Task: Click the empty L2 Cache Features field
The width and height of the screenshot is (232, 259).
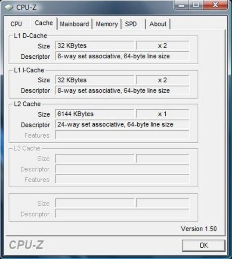Action: [122, 135]
